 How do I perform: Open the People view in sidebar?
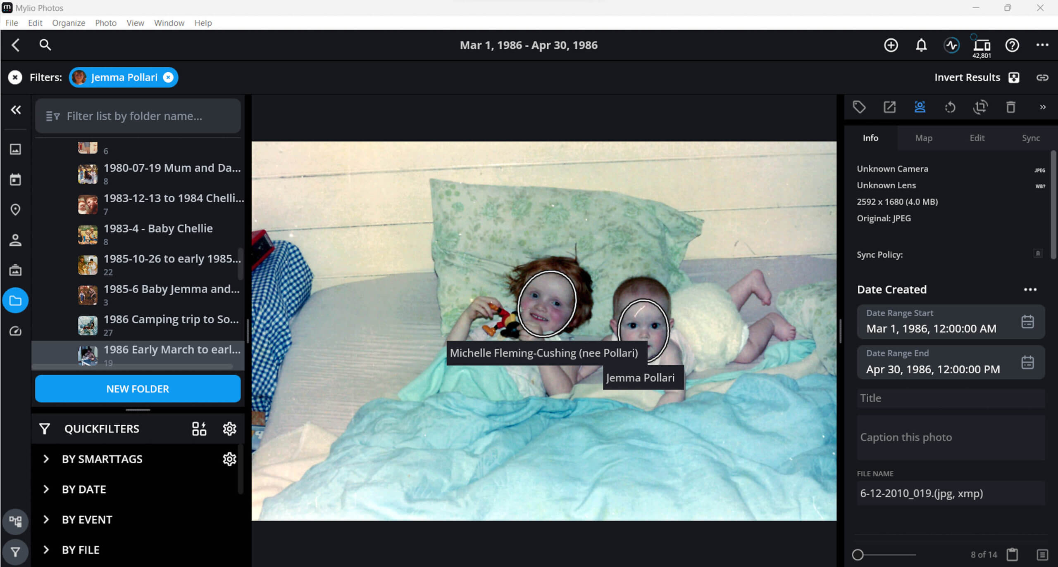pos(15,240)
